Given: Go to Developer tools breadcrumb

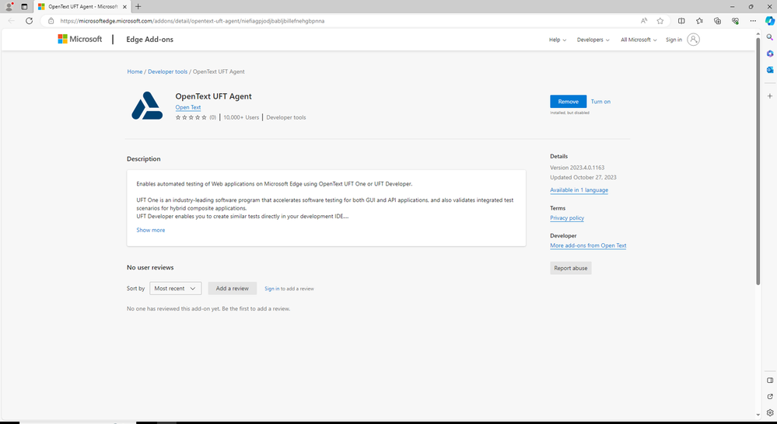Looking at the screenshot, I should coord(167,71).
